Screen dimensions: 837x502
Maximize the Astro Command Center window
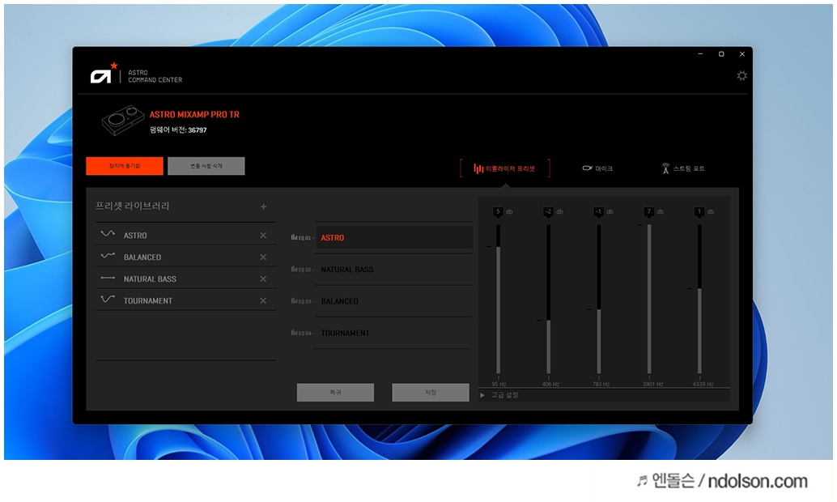pyautogui.click(x=721, y=54)
